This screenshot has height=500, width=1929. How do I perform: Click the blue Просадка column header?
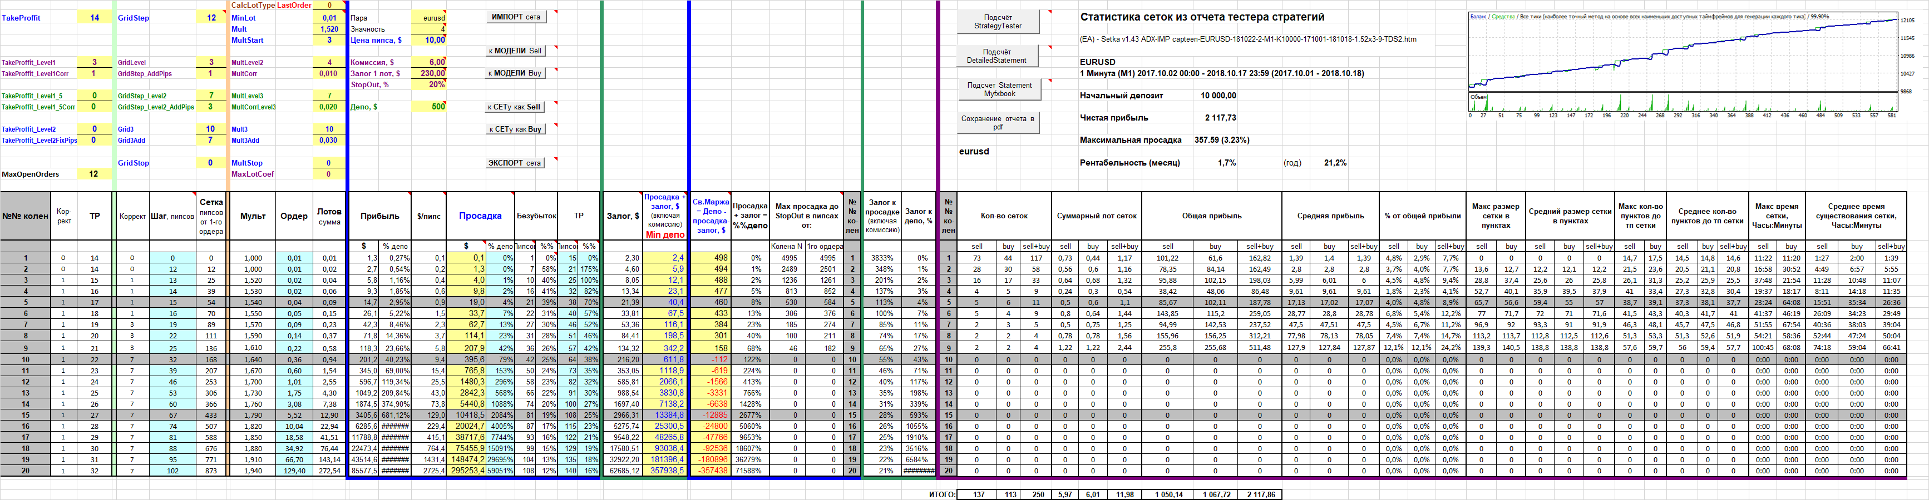pos(480,216)
